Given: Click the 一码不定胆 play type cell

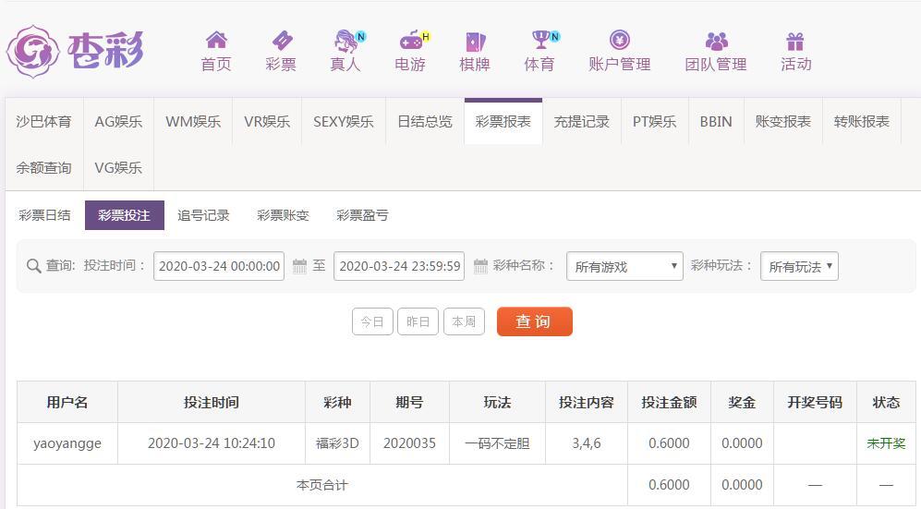Looking at the screenshot, I should pos(498,443).
